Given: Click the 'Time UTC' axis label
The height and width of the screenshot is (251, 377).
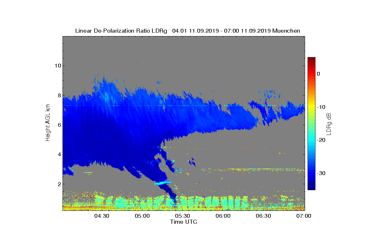Looking at the screenshot, I should [184, 222].
